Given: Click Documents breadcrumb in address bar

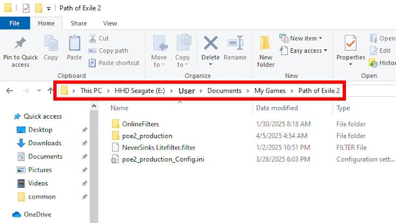Looking at the screenshot, I should click(224, 91).
